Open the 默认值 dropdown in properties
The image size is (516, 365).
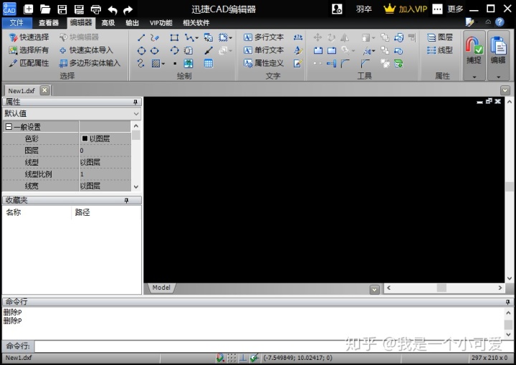(136, 114)
